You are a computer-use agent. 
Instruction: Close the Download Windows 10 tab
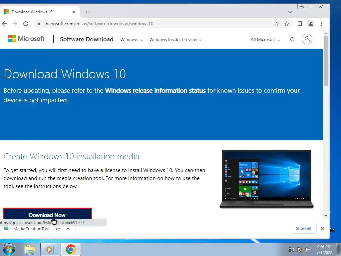pos(74,12)
